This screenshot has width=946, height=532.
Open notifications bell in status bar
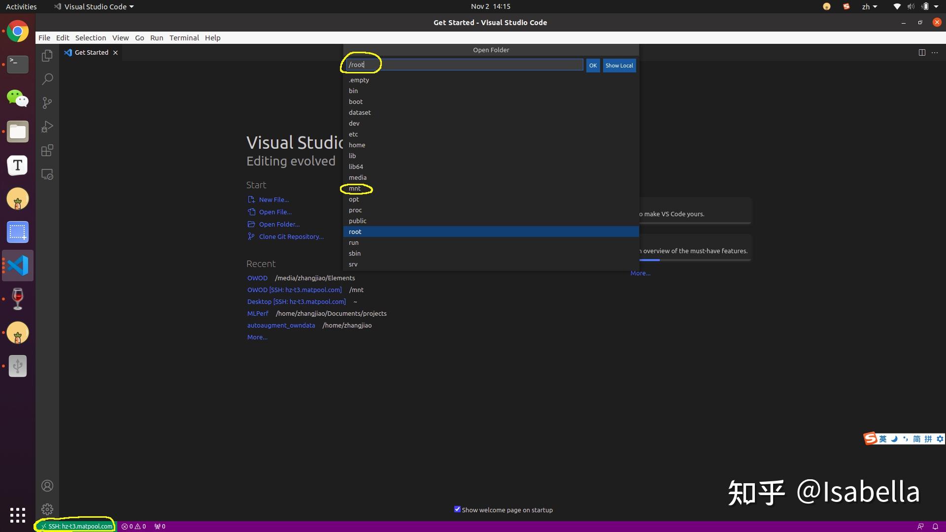[935, 526]
